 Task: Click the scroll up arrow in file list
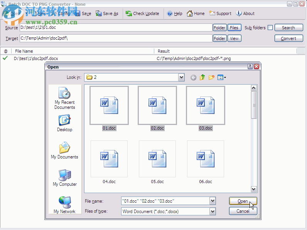tap(254, 88)
